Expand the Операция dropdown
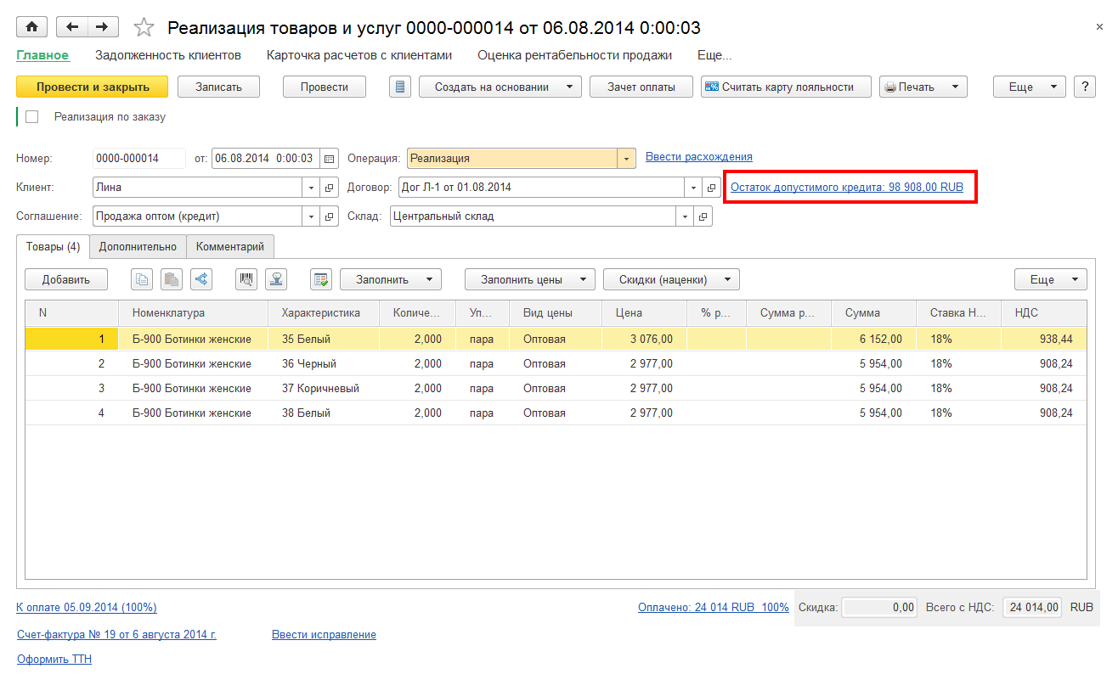 [627, 158]
